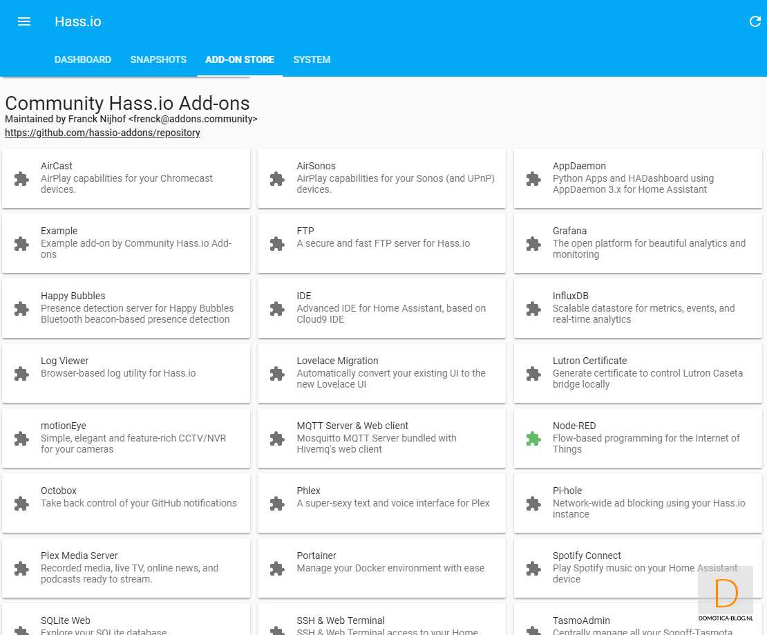Click the Domotica-blog.nl logo watermark
The width and height of the screenshot is (767, 635).
(726, 595)
